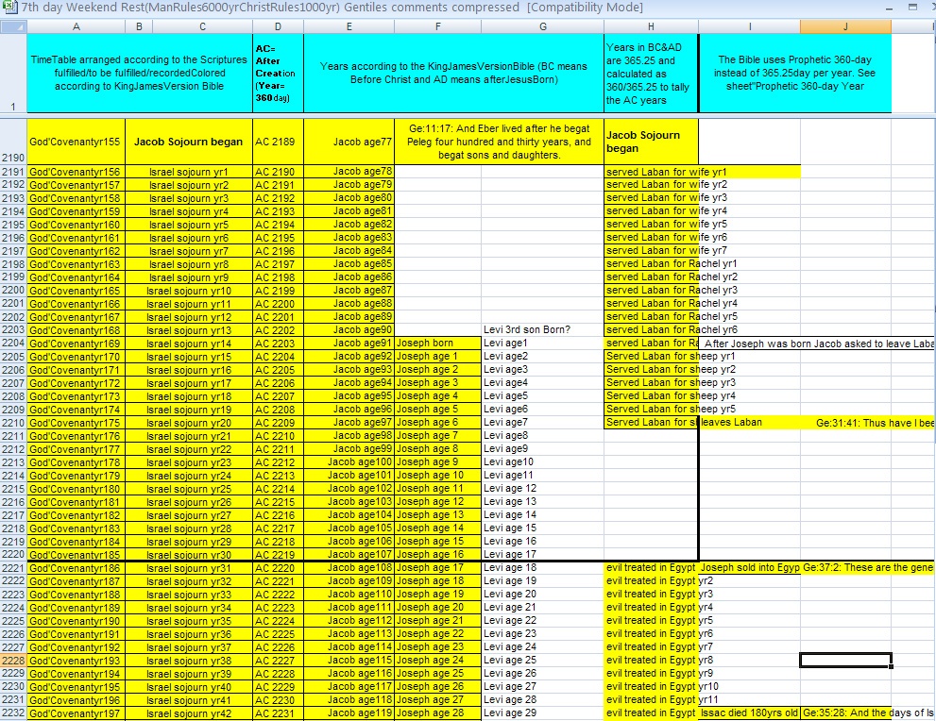Viewport: 936px width, 721px height.
Task: Select the 'God'Covenantyr193' cell
Action: 76,661
